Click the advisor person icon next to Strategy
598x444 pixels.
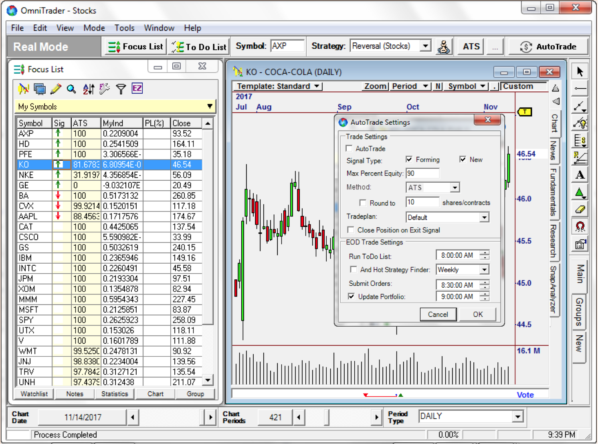click(444, 46)
